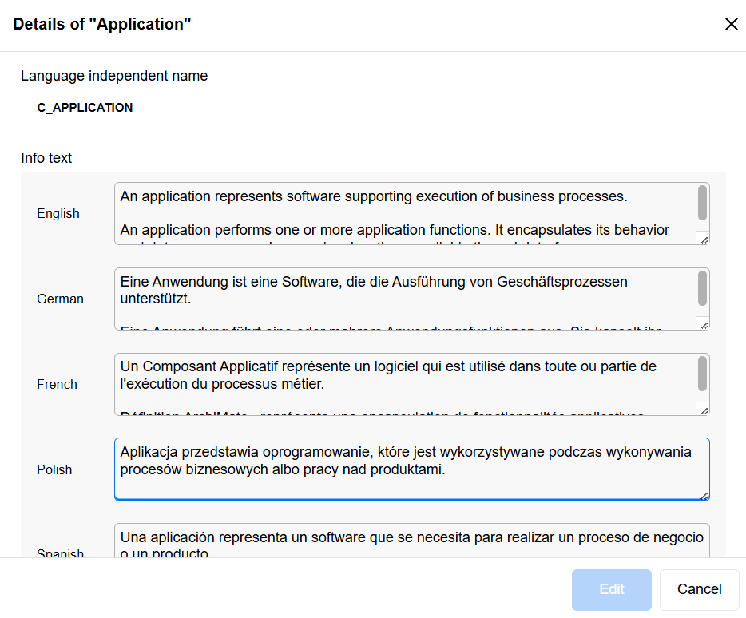Click the German info text scrollbar
This screenshot has width=746, height=618.
tap(702, 288)
